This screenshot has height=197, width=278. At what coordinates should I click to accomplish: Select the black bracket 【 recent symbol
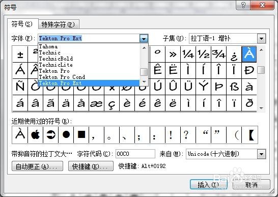249,135
